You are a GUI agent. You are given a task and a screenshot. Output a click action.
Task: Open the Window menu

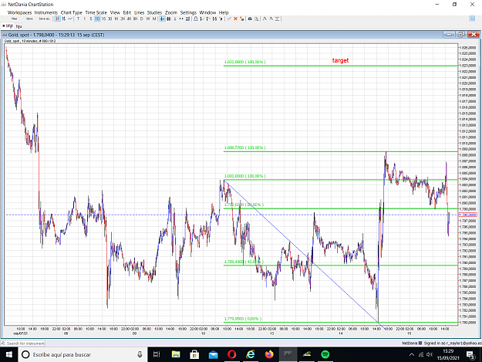click(x=207, y=12)
